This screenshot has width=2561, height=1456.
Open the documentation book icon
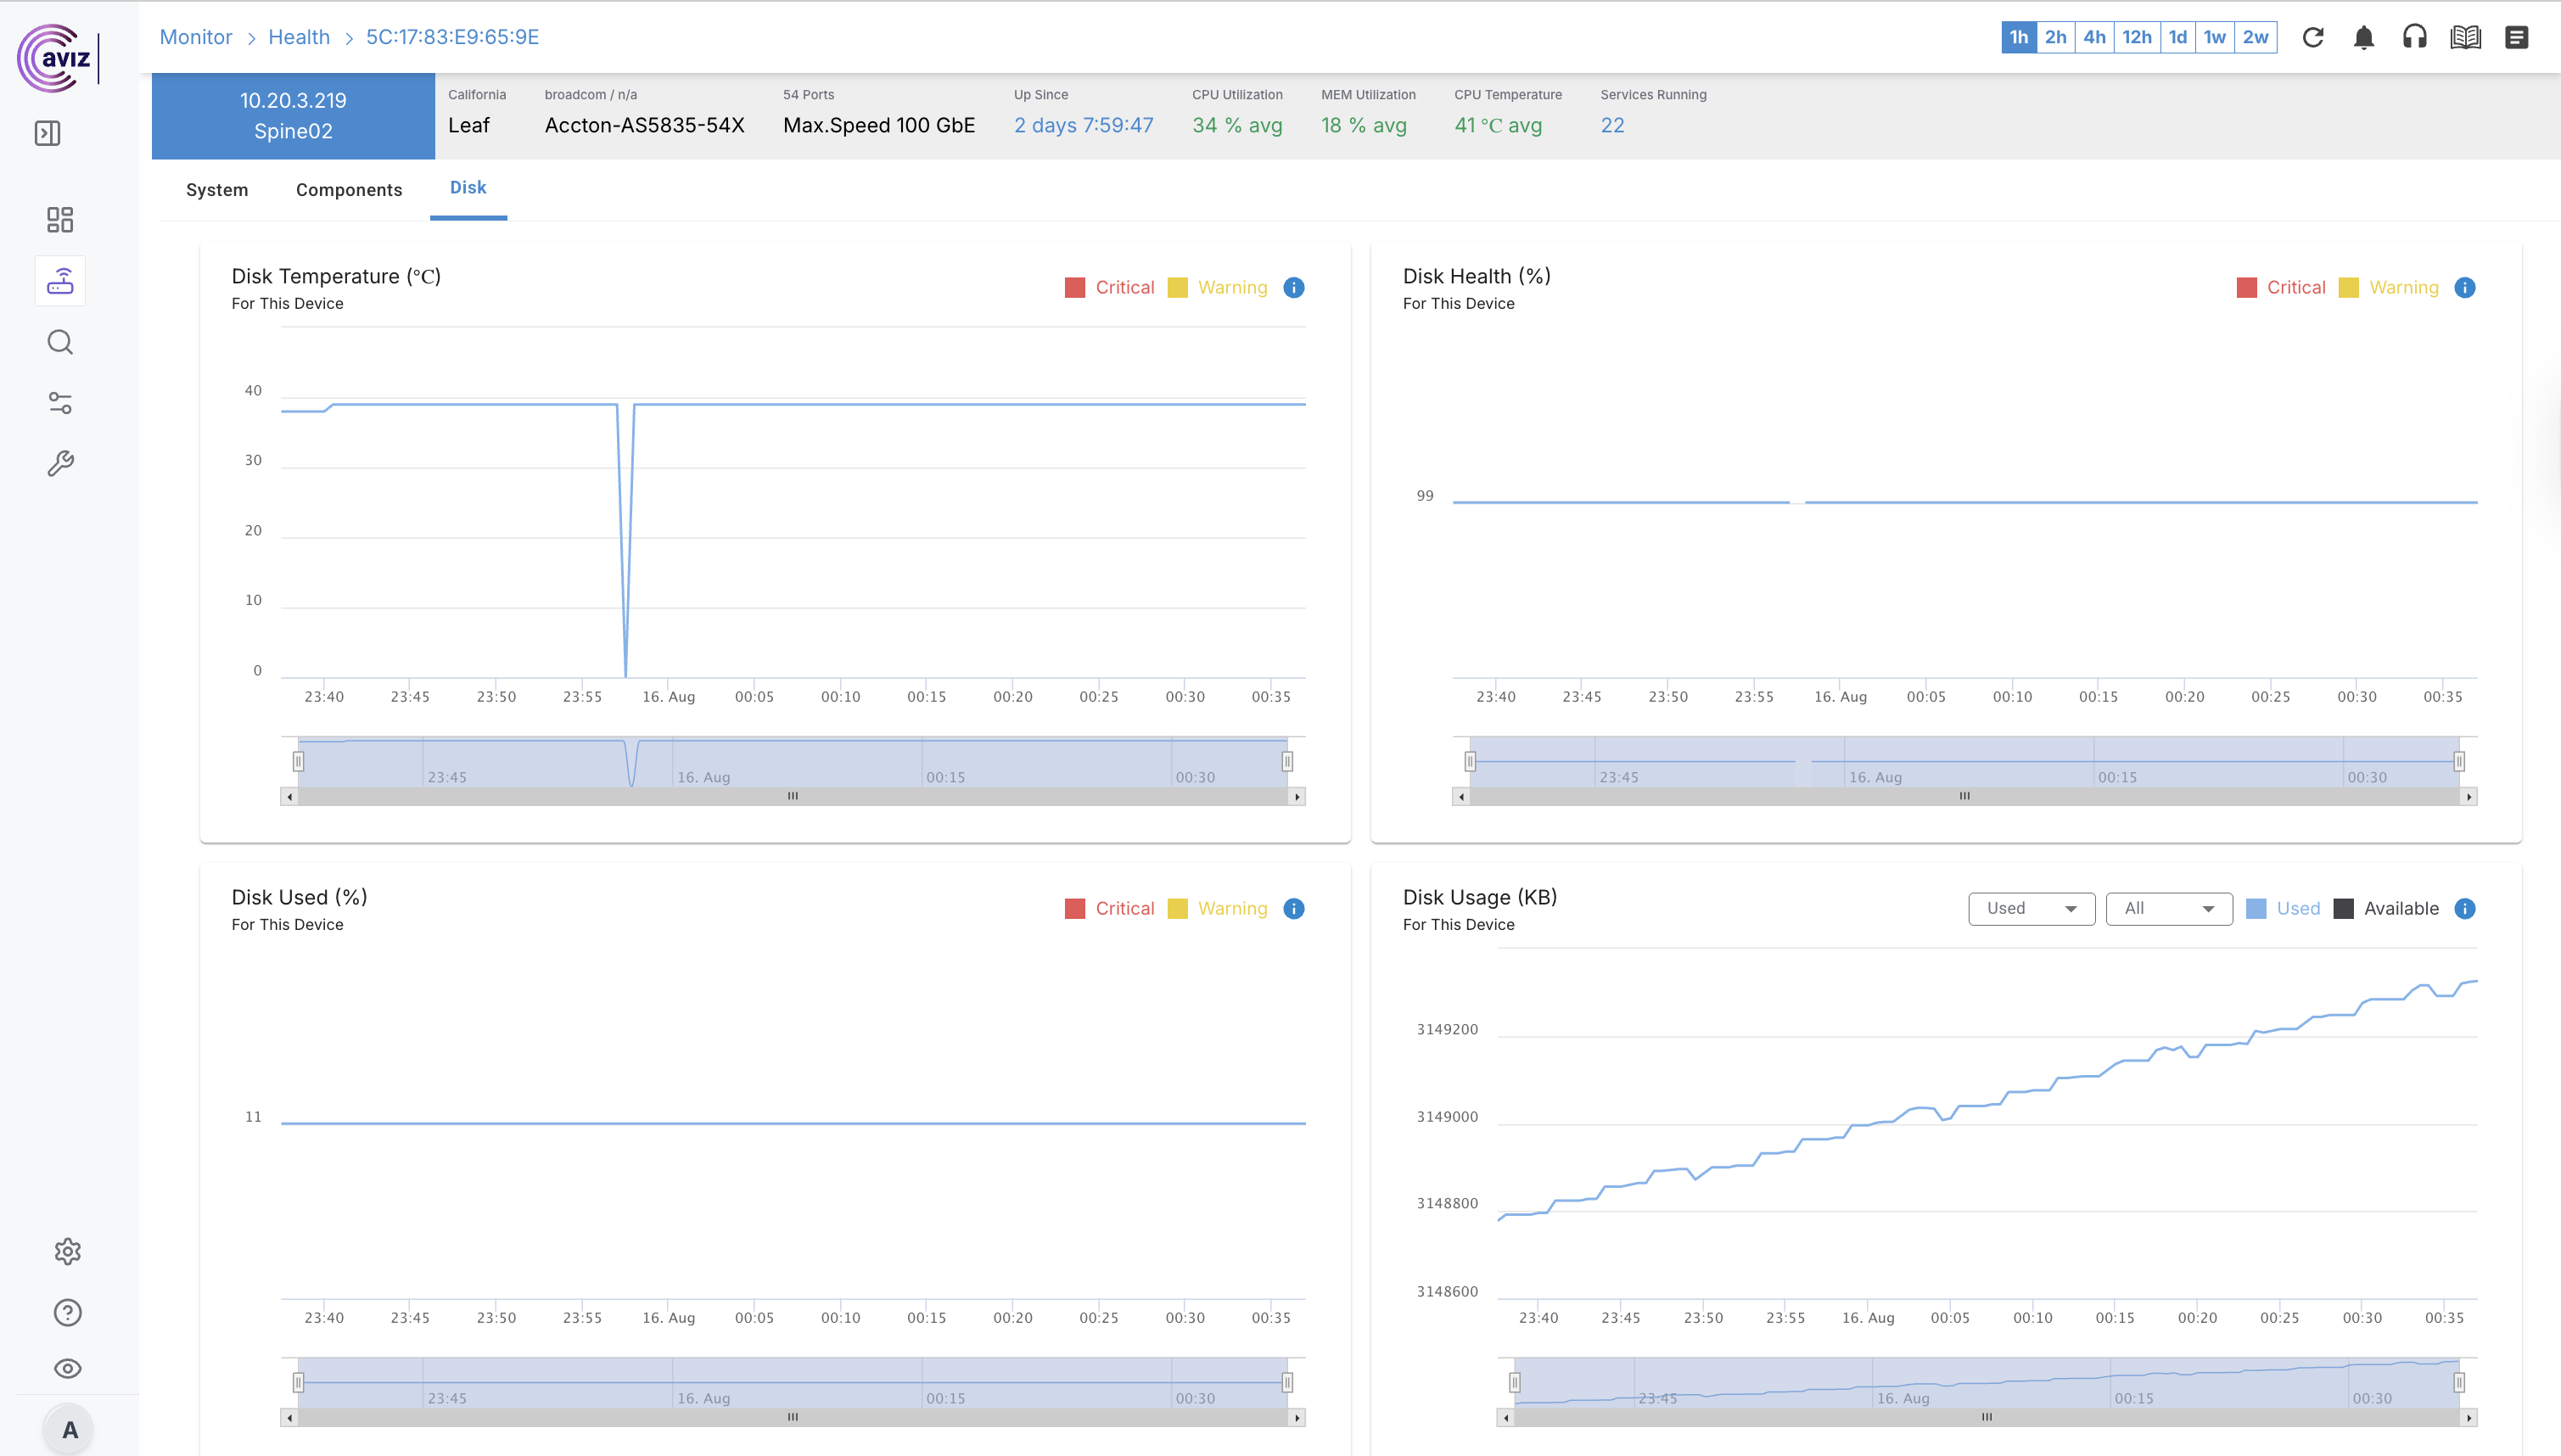[2465, 37]
